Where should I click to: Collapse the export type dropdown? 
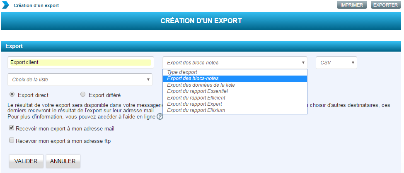pos(235,63)
